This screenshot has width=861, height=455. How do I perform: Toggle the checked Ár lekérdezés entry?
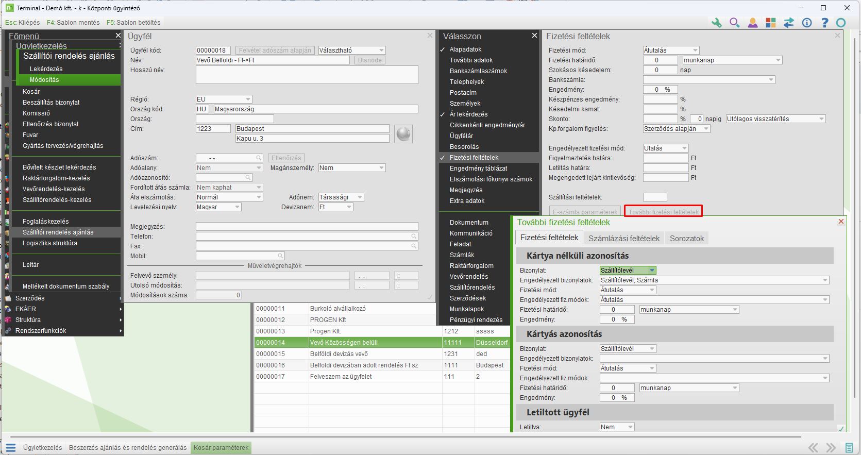tap(468, 114)
